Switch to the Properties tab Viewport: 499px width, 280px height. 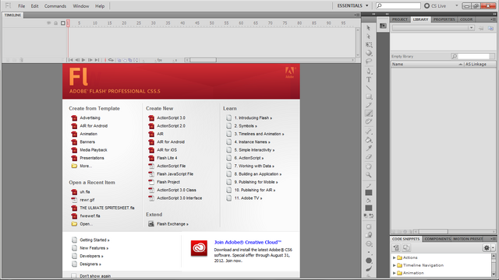pyautogui.click(x=444, y=19)
